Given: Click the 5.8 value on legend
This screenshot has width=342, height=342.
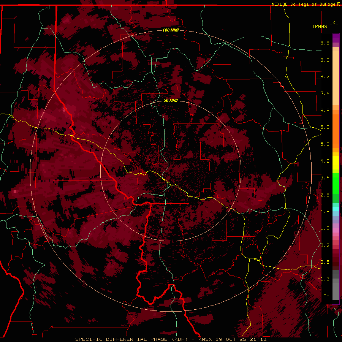Looking at the screenshot, I should pyautogui.click(x=325, y=127).
